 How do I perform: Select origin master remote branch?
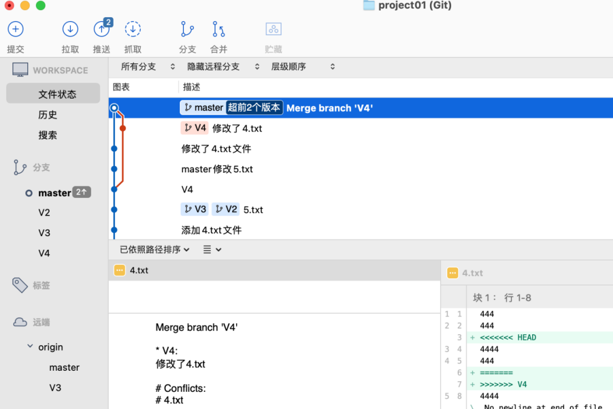pyautogui.click(x=64, y=367)
